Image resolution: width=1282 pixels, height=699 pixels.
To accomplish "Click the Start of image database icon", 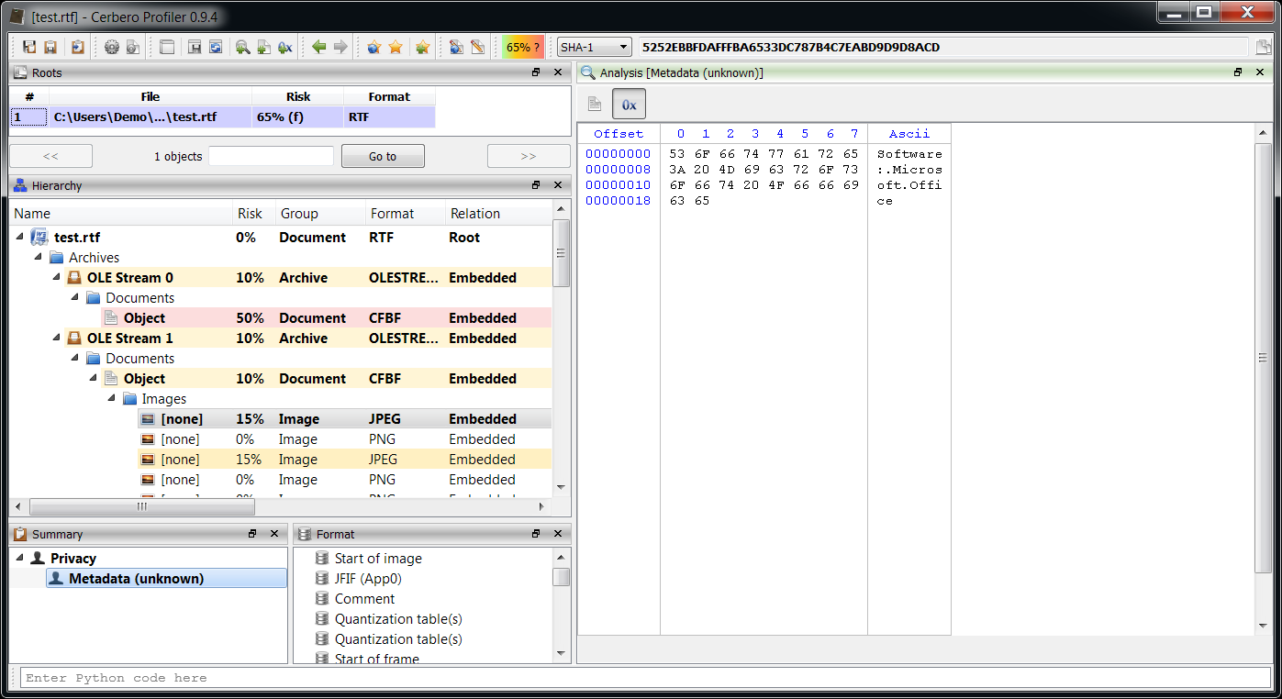I will [322, 559].
